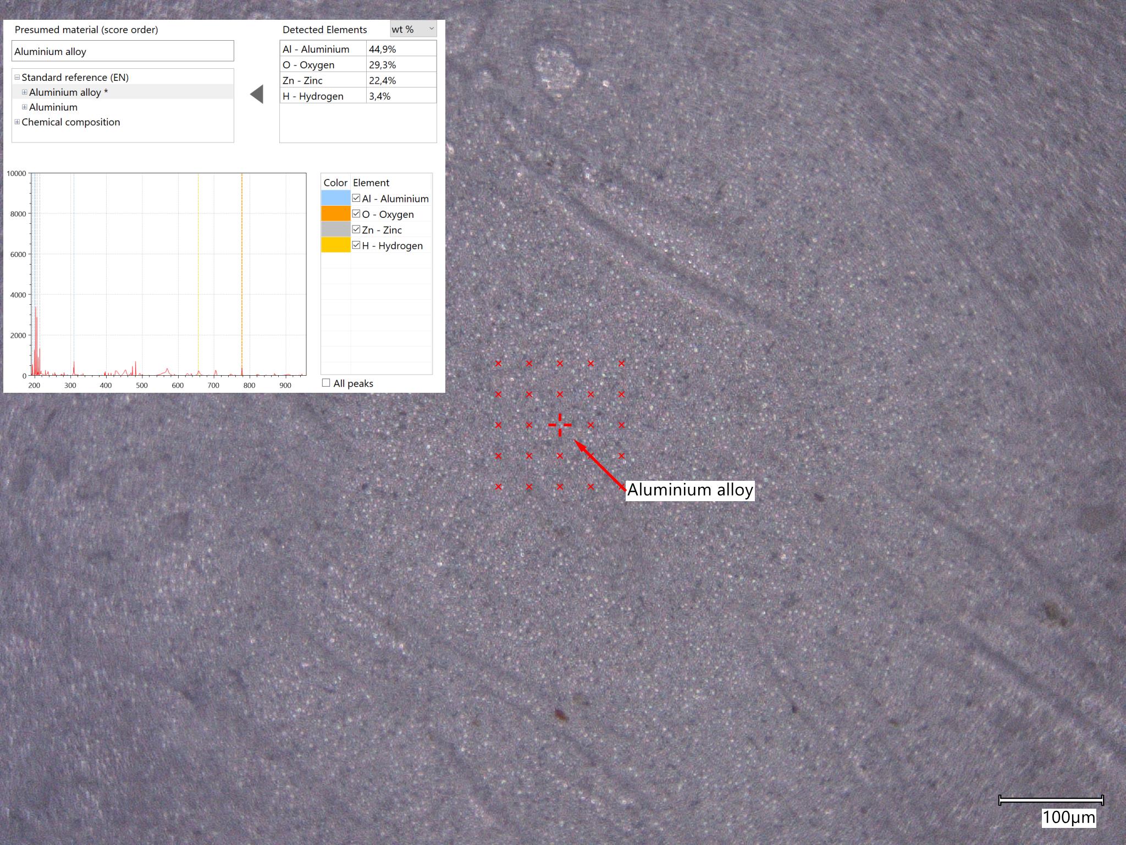Expand the Chemical composition node
This screenshot has height=845, width=1126.
coord(17,122)
